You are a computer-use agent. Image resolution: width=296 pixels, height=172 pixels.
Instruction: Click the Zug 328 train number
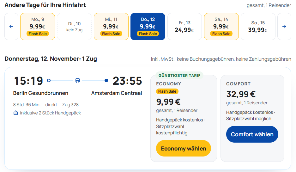tap(70, 105)
